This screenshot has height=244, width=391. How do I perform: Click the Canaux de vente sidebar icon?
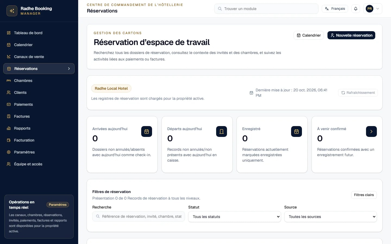9,57
